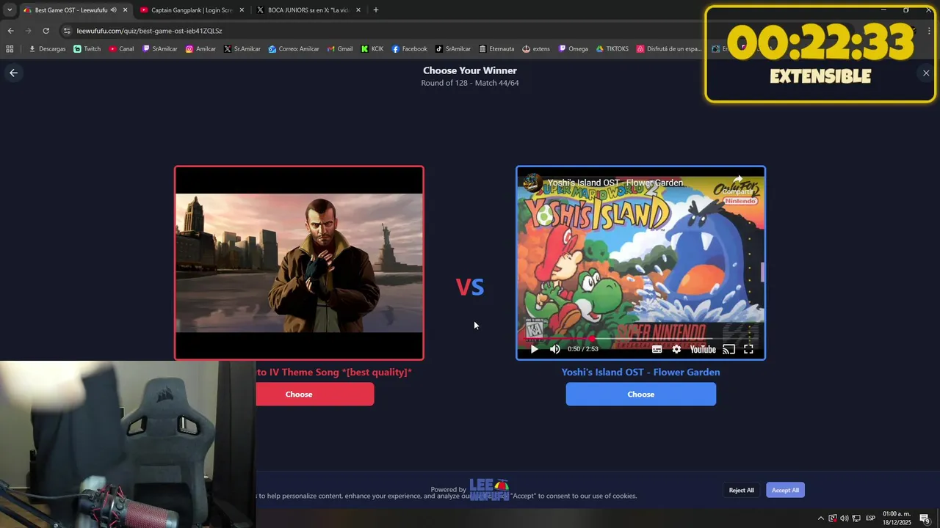Select the Best Game OST tab

pos(71,10)
